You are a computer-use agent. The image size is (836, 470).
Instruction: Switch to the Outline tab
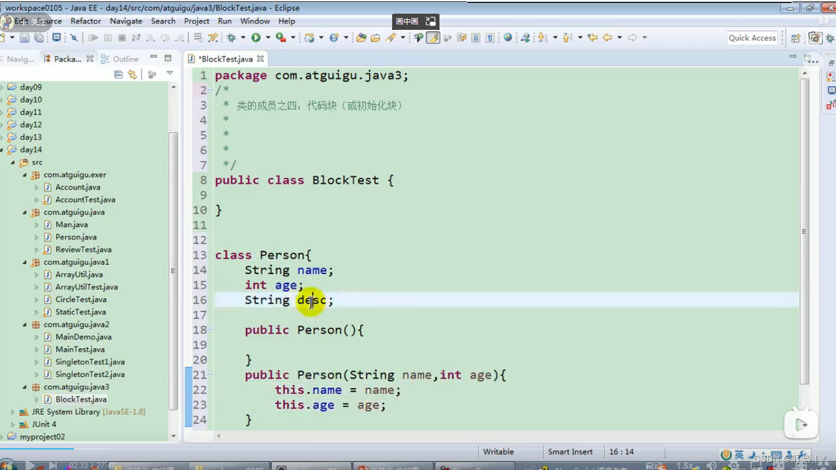click(120, 58)
